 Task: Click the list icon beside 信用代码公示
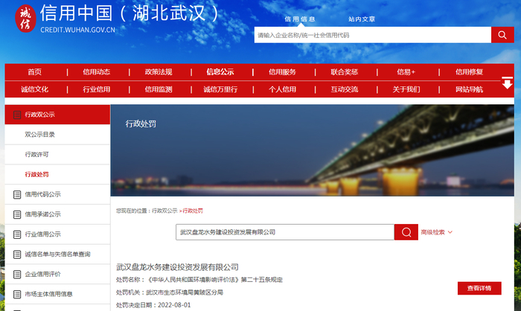tap(17, 195)
